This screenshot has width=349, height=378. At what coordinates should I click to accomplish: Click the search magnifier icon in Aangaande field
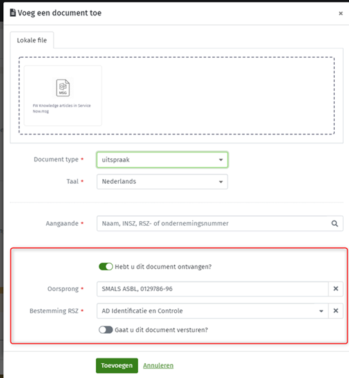334,224
